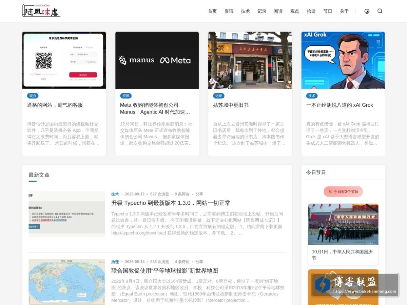
Task: Open 节日 in the navigation bar
Action: pos(328,11)
